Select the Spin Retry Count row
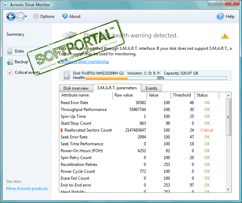The width and height of the screenshot is (242, 203). point(143,158)
